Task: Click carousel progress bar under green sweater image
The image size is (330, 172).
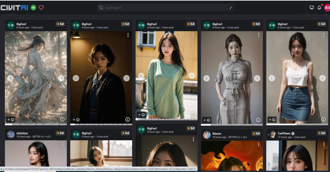Action: pos(166,120)
